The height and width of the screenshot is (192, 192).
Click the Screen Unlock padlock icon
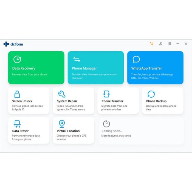[17, 94]
